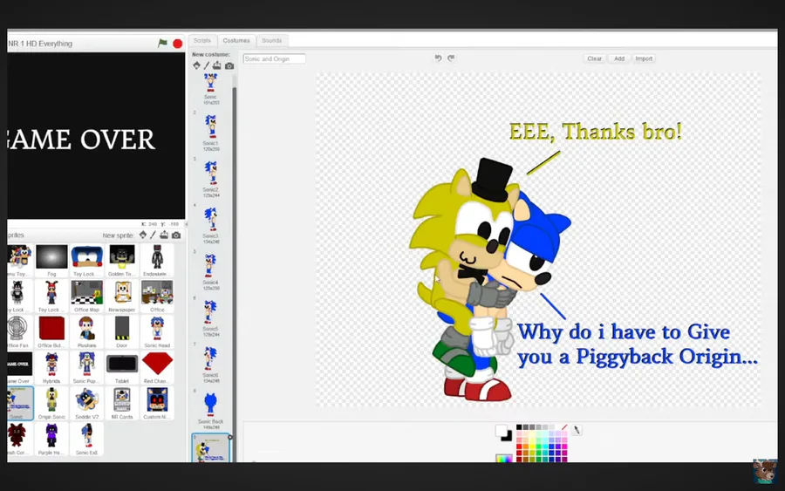Switch to the Sounds tab
This screenshot has width=785, height=491.
(x=272, y=40)
